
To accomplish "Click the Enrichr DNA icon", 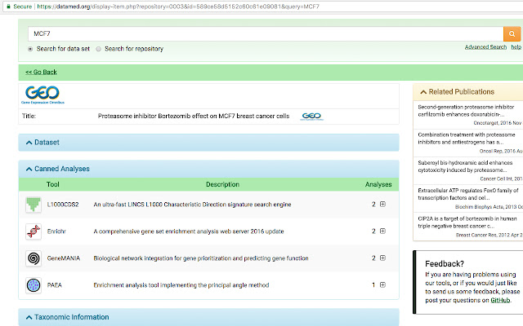I will [x=34, y=231].
